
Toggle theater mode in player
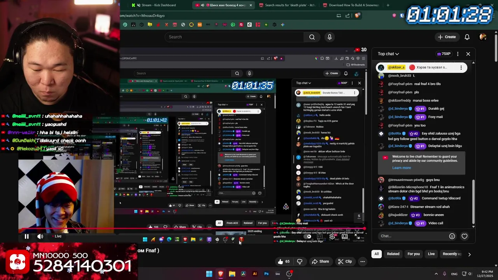345,236
